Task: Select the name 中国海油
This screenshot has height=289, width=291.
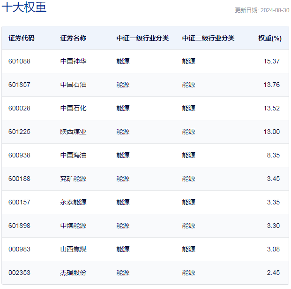Action: 73,155
